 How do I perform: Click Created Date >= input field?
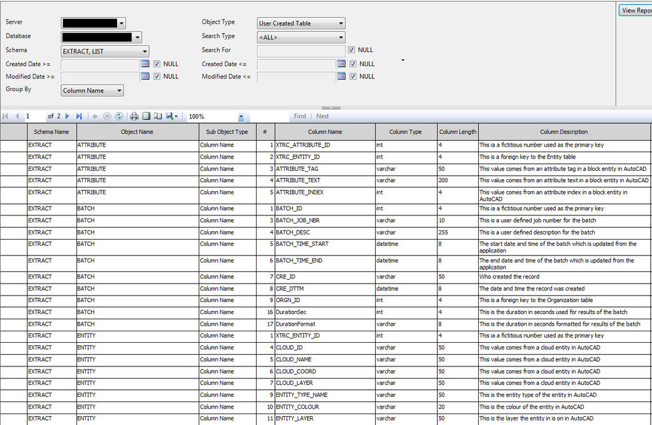(x=100, y=64)
